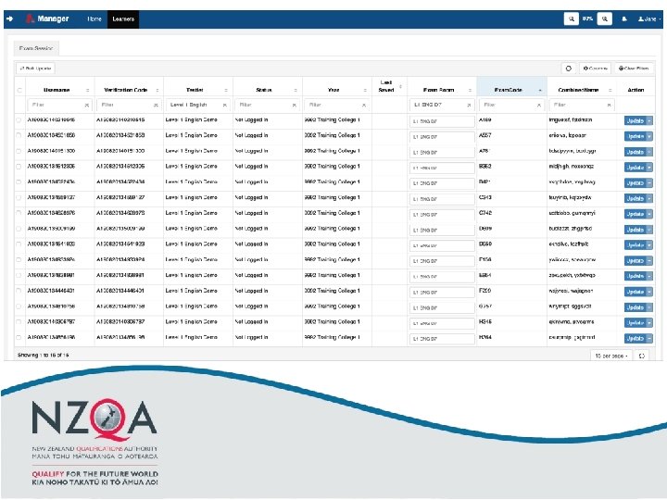
Task: Open the 15 per page dropdown
Action: tap(610, 356)
